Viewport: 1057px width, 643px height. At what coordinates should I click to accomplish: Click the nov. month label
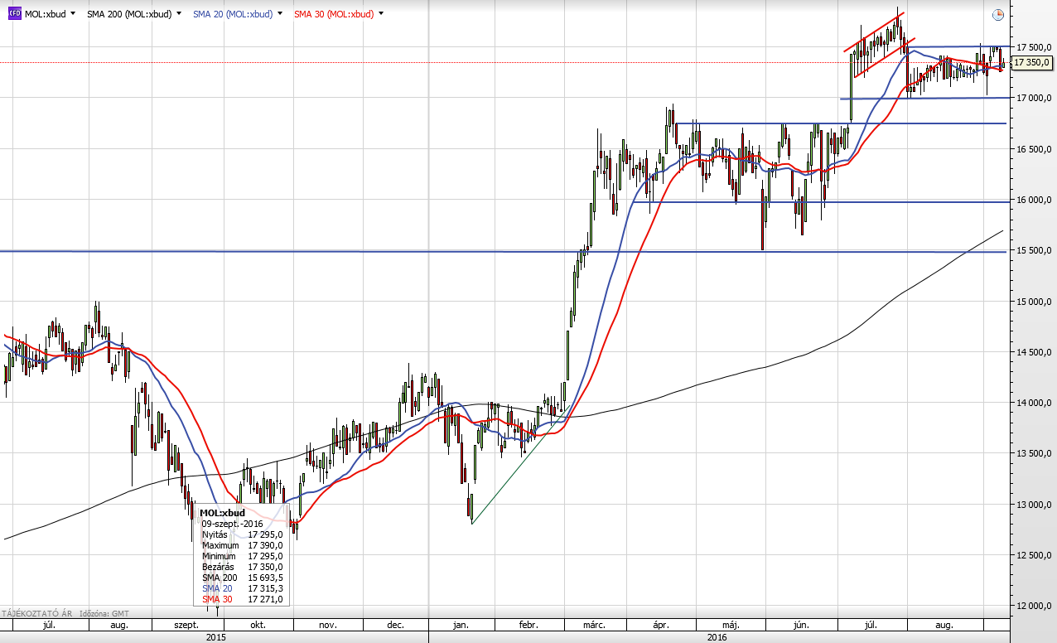pyautogui.click(x=326, y=626)
